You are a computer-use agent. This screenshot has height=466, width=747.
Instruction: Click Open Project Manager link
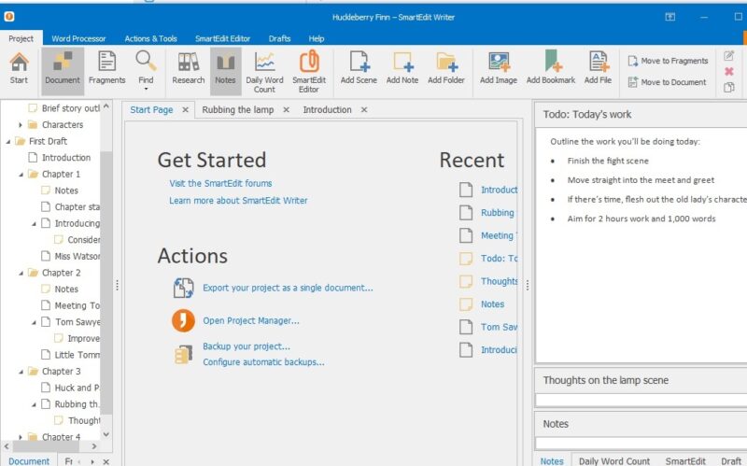(251, 320)
